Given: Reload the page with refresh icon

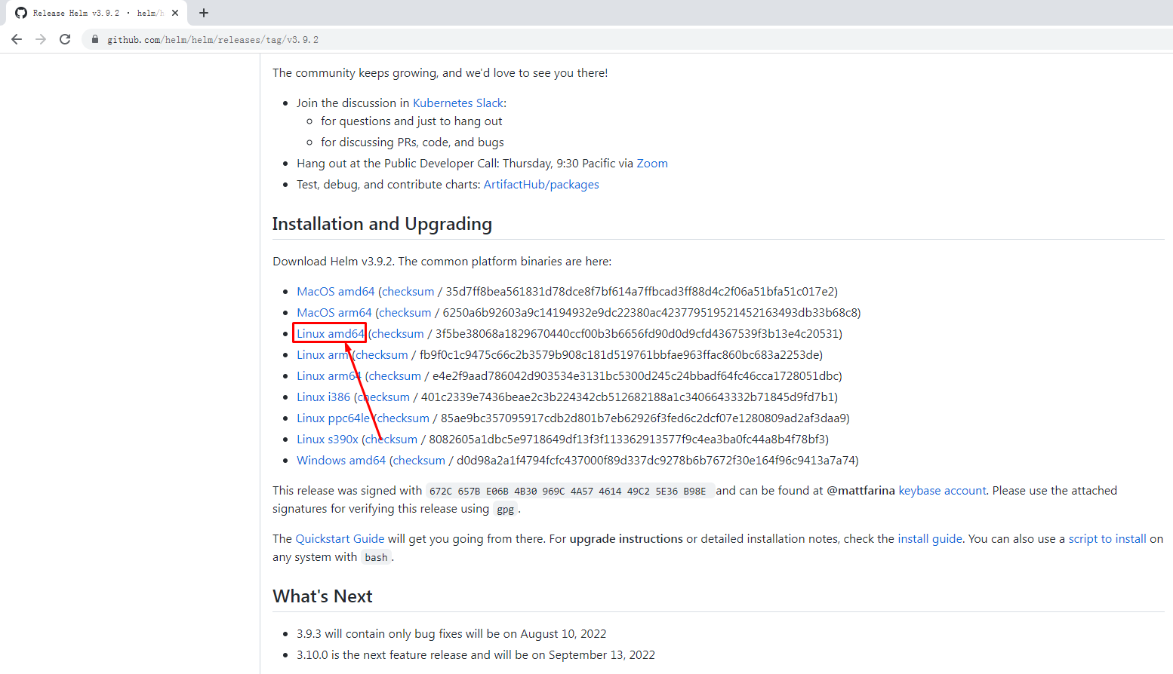Looking at the screenshot, I should tap(65, 39).
